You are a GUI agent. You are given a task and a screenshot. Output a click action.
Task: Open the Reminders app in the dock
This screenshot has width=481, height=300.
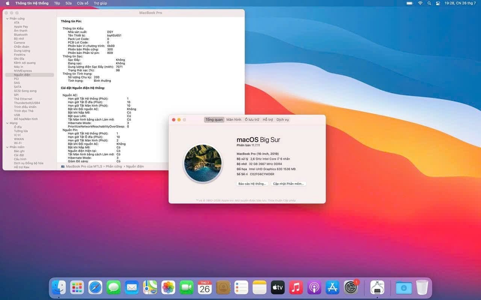click(241, 288)
